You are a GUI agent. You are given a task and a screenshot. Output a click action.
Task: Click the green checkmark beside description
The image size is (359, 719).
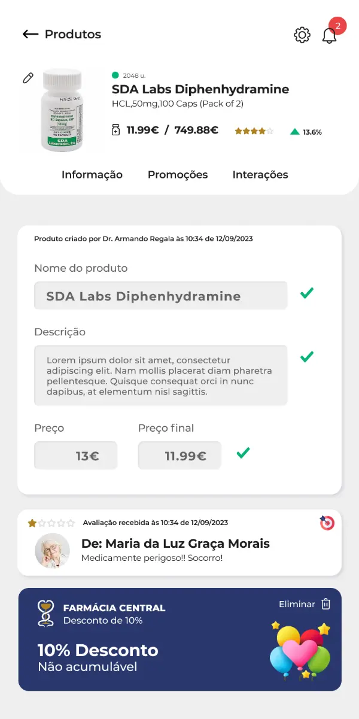coord(307,357)
